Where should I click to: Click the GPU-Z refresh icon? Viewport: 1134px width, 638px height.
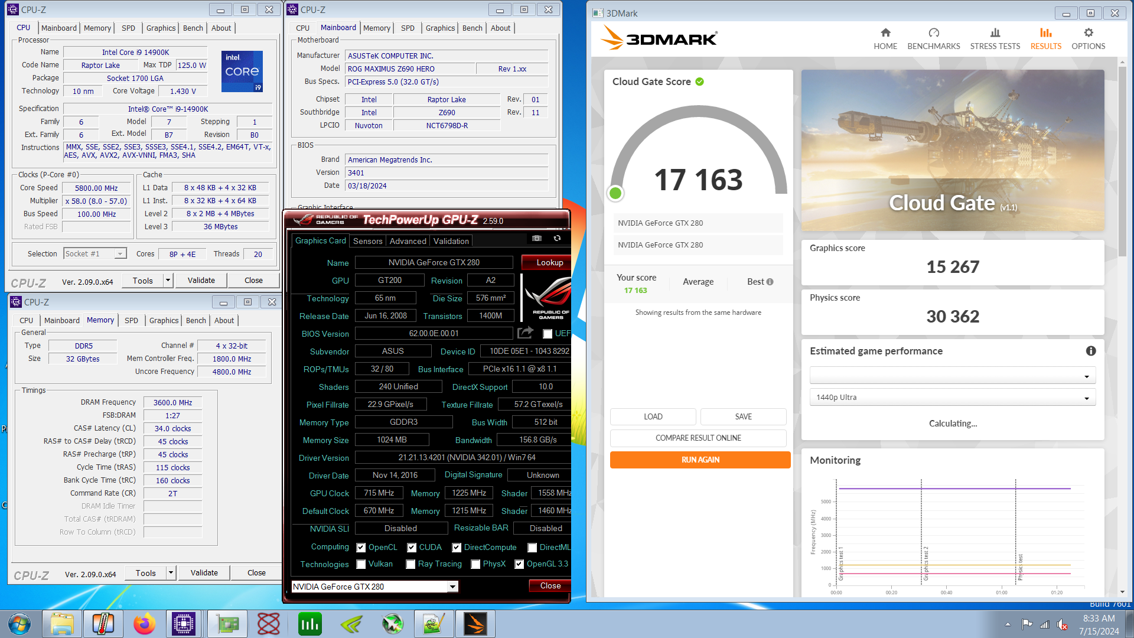(x=557, y=238)
